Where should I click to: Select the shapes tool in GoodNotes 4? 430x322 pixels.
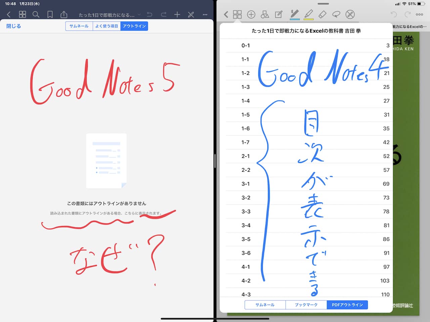click(x=265, y=14)
